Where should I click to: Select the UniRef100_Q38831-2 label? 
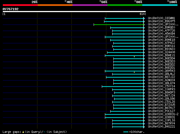(x=163, y=114)
